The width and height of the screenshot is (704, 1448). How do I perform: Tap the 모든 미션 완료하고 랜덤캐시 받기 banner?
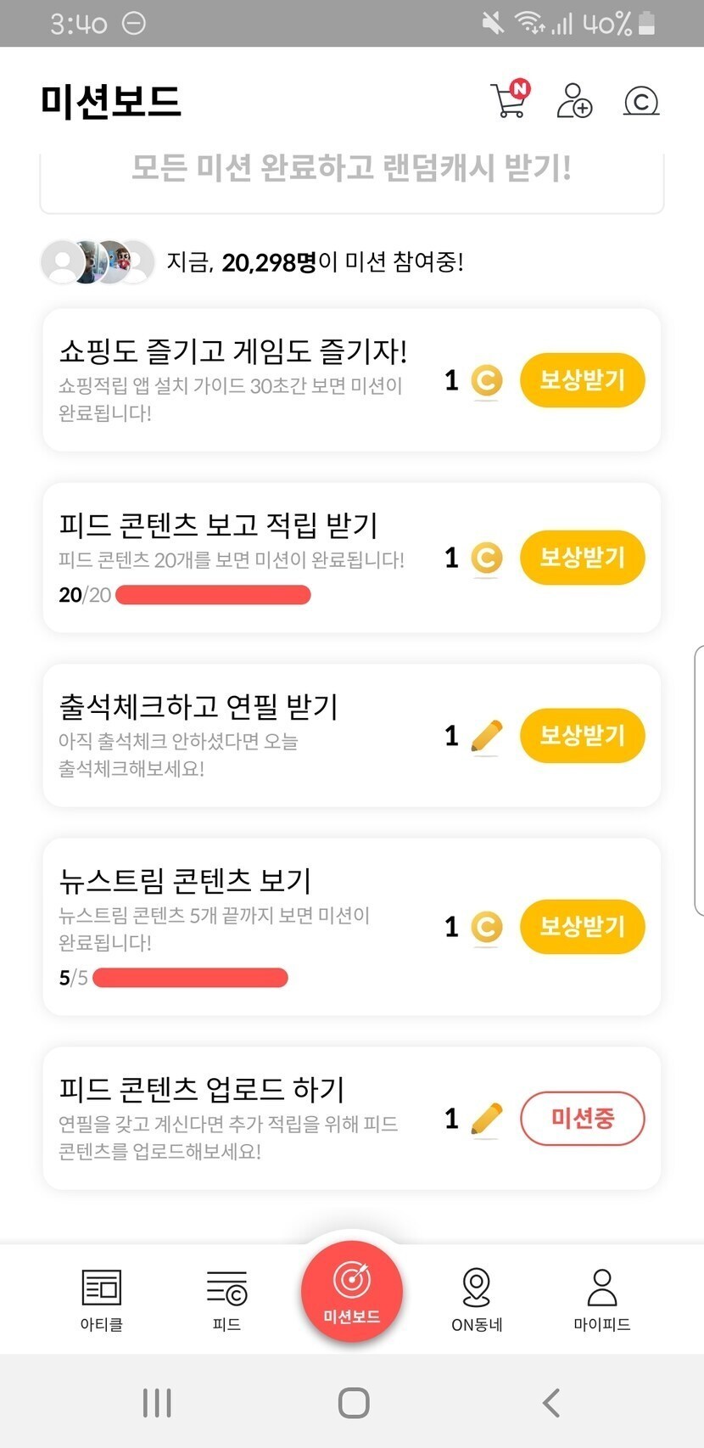tap(351, 174)
